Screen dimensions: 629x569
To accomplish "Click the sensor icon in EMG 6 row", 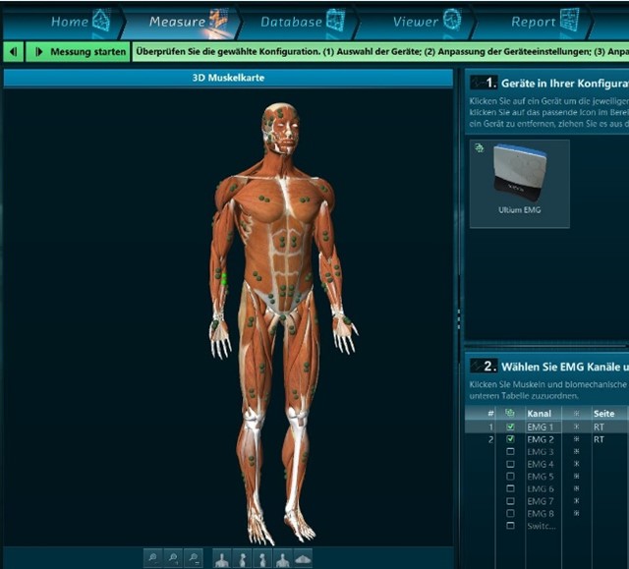I will (577, 488).
